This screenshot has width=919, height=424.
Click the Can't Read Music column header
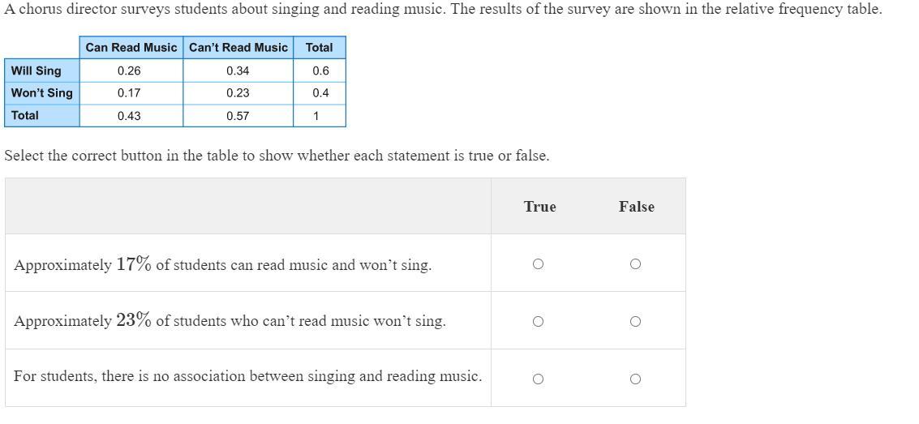coord(238,48)
